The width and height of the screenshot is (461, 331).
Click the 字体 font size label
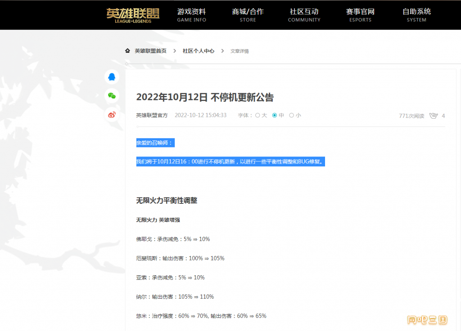point(245,116)
